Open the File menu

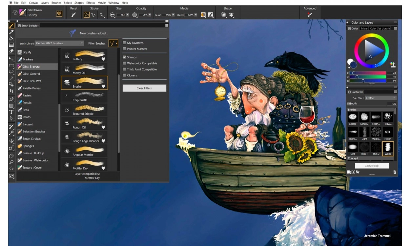pyautogui.click(x=16, y=3)
